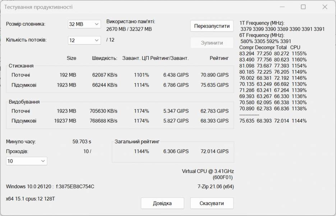Screen dimensions: 336x216
Task: Click the overall rating/usage value 6.306 GIPS
Action: (x=176, y=151)
